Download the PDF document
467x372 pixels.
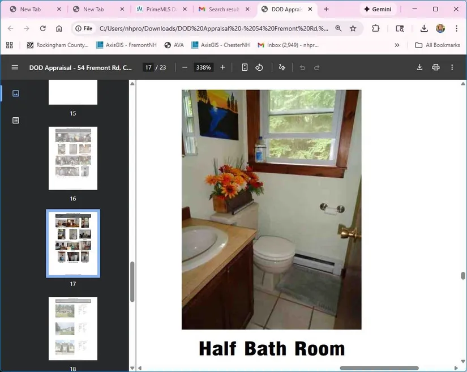419,67
